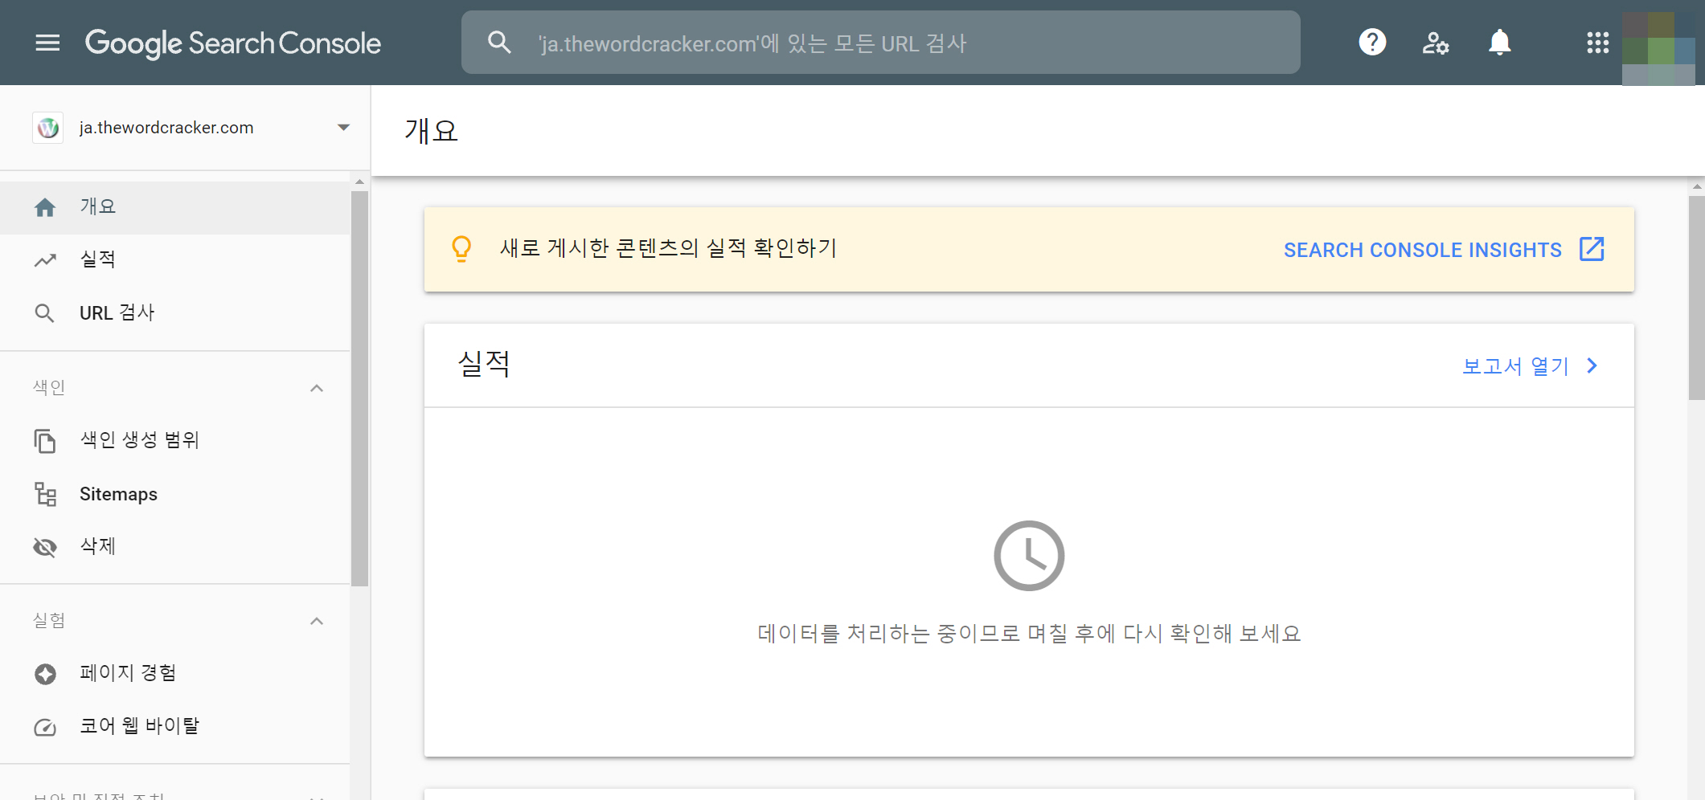Open 페이지 경험 report
1705x800 pixels.
(175, 673)
